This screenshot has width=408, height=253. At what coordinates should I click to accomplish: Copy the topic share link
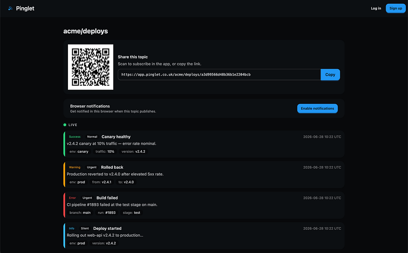click(x=330, y=75)
